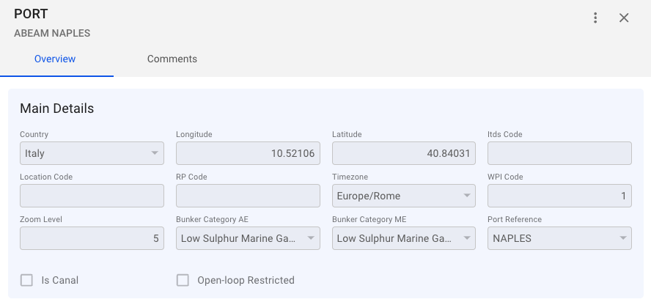Select the Location Code input field
Screen dimensions: 651x302
pyautogui.click(x=92, y=196)
